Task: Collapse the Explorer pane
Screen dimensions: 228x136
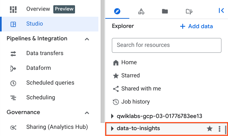Action: point(221,10)
